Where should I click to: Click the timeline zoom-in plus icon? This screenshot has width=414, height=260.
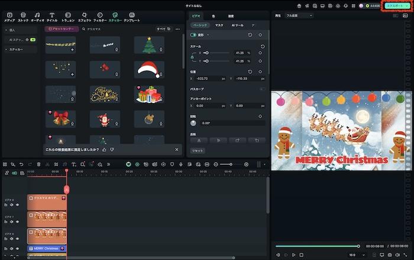(x=247, y=164)
